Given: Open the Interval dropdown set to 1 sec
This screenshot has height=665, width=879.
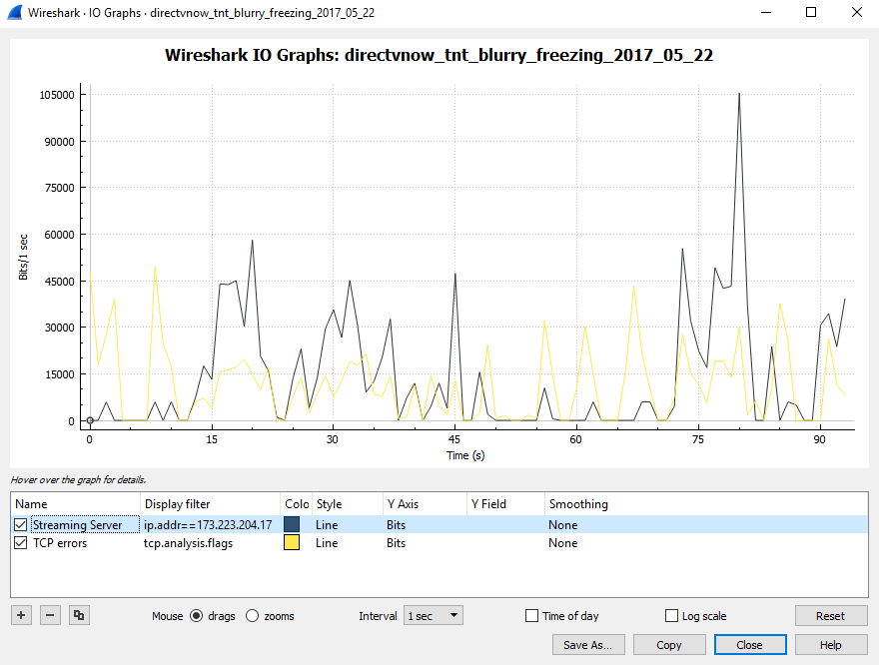Looking at the screenshot, I should point(433,616).
